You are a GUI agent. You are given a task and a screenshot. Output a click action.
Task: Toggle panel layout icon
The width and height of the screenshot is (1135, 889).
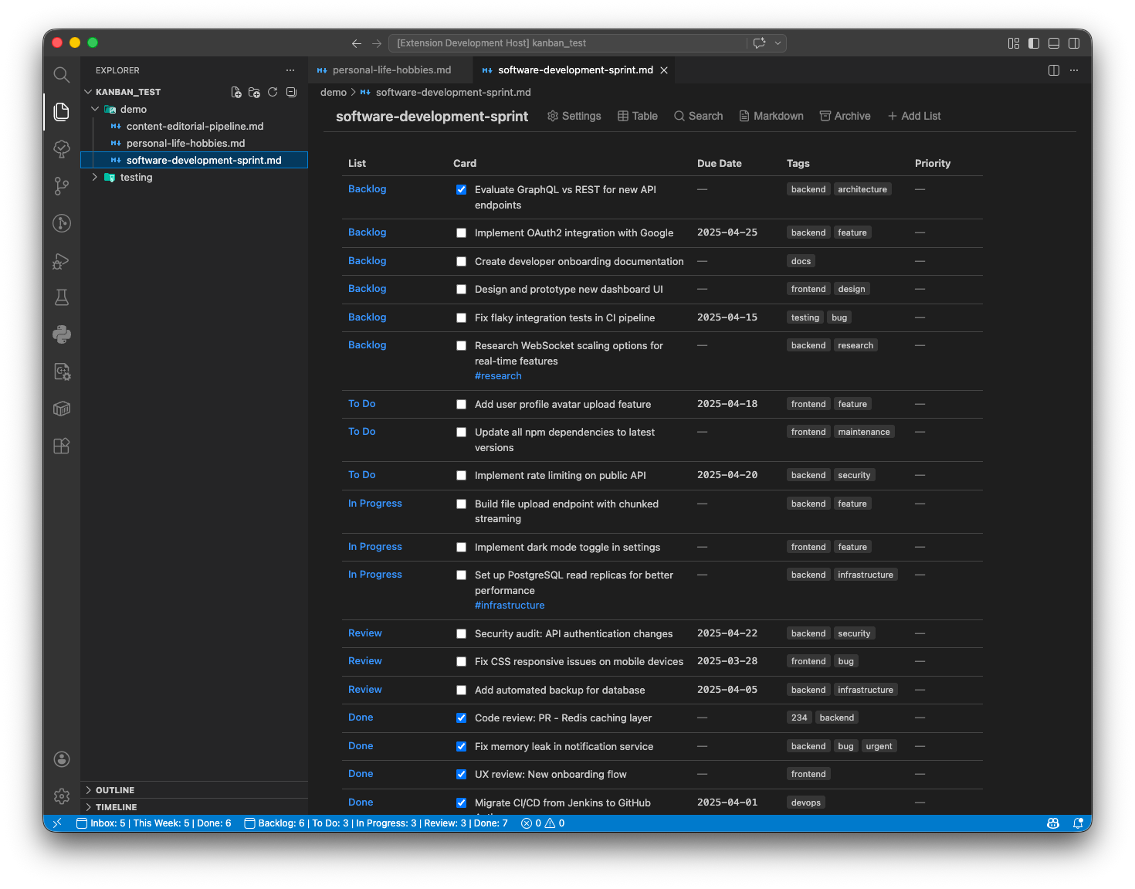(x=1054, y=43)
